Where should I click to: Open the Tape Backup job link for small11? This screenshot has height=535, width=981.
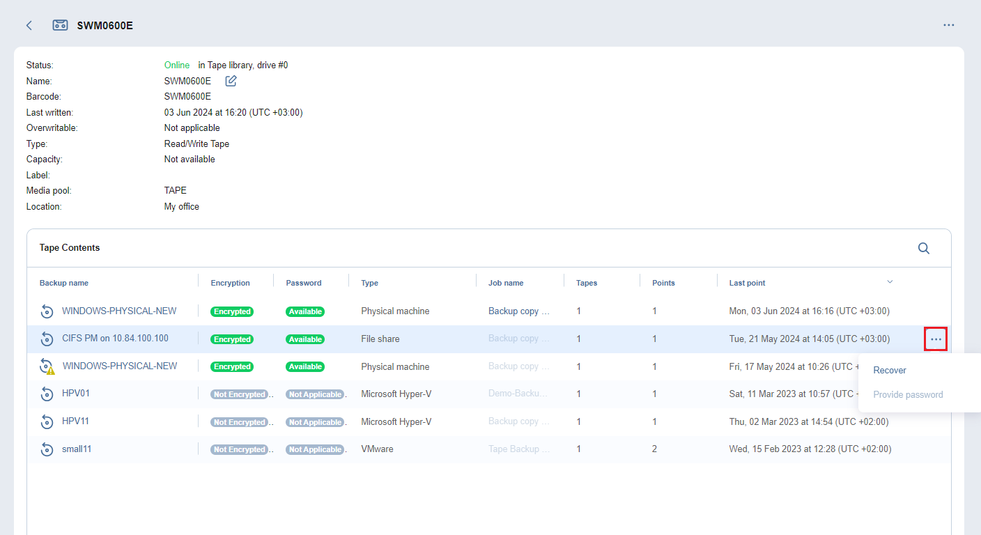pyautogui.click(x=518, y=449)
